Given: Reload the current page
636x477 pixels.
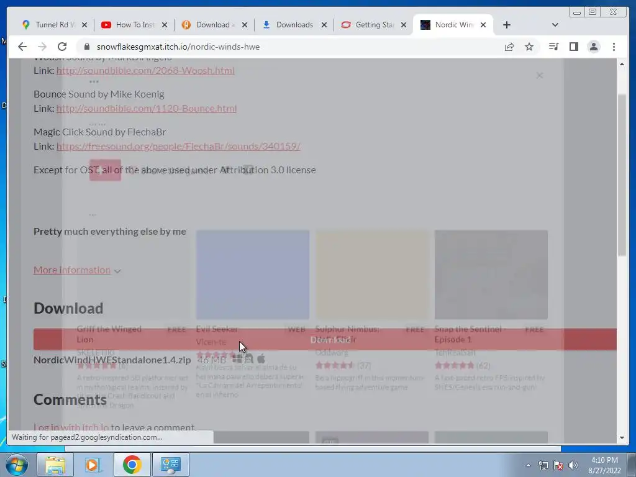Looking at the screenshot, I should pyautogui.click(x=62, y=47).
